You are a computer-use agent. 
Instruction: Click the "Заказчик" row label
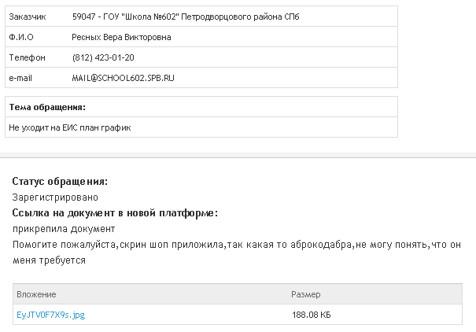tap(28, 17)
